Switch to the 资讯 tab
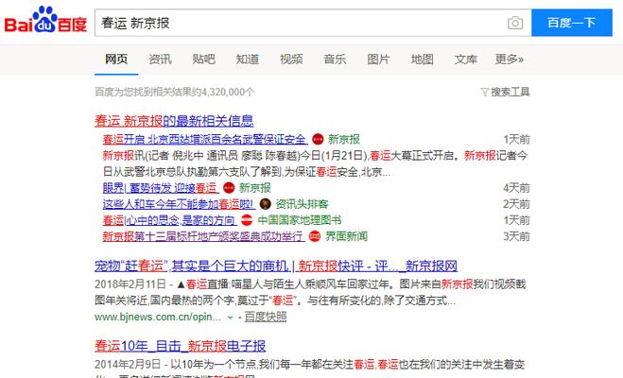623x378 pixels. click(x=160, y=60)
